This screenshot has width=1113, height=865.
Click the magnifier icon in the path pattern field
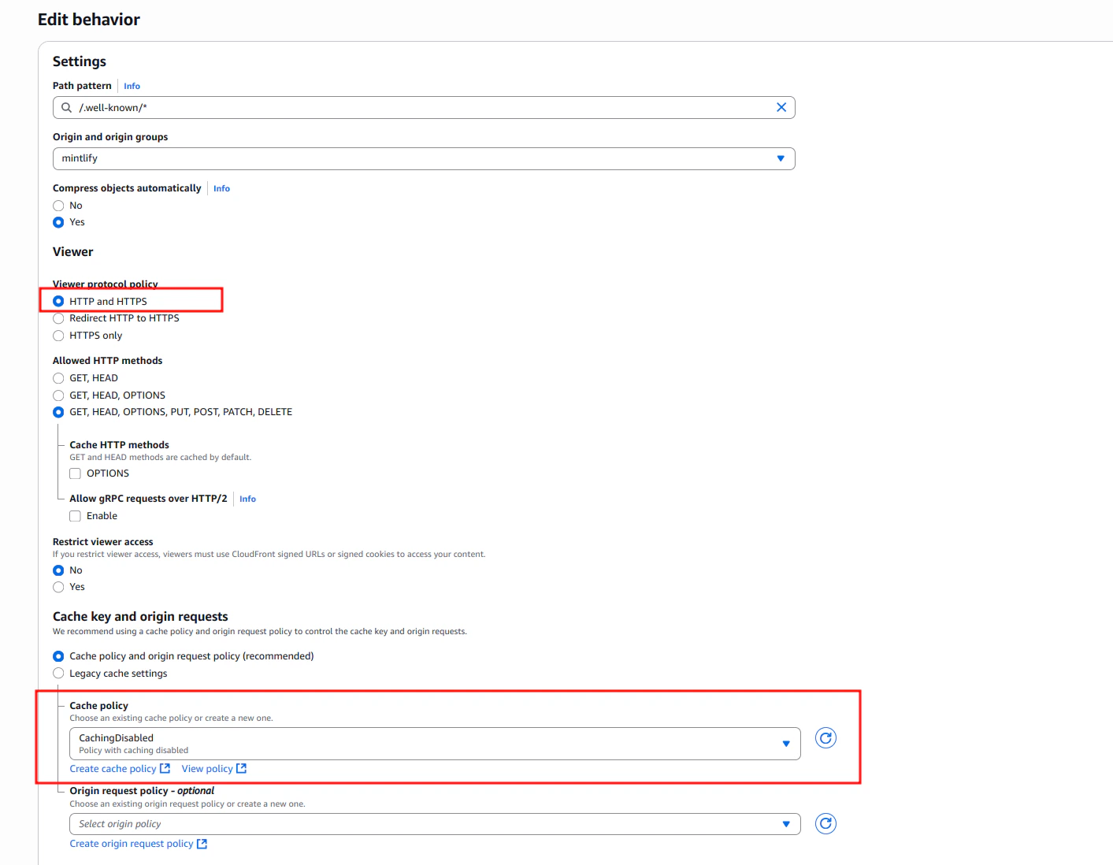point(66,107)
